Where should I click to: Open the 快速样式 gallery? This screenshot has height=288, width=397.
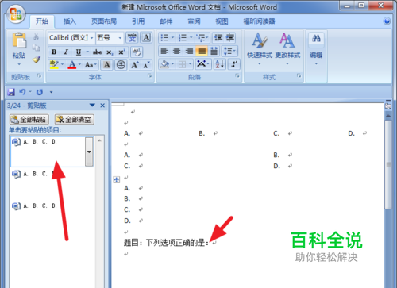pyautogui.click(x=260, y=48)
